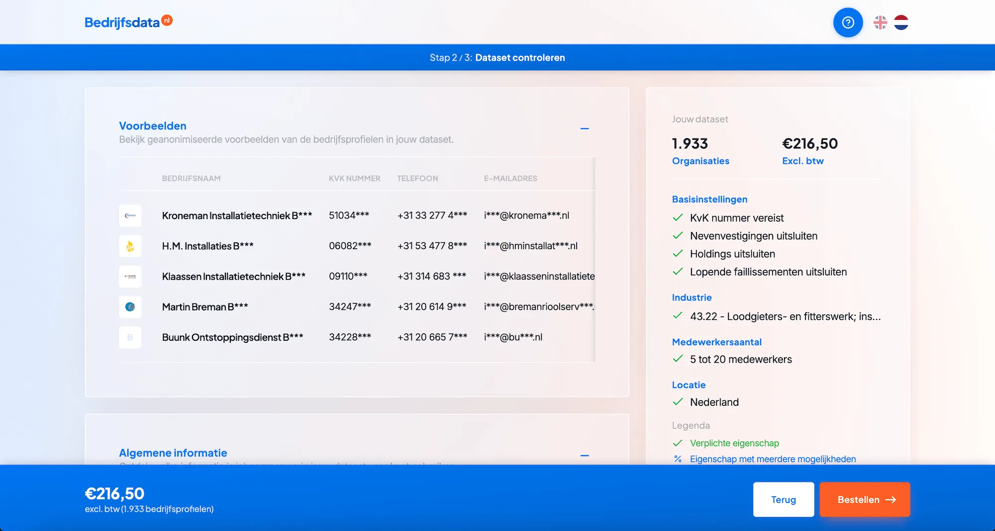
Task: Click checkmark beside Holdings uitsluiten
Action: [678, 254]
